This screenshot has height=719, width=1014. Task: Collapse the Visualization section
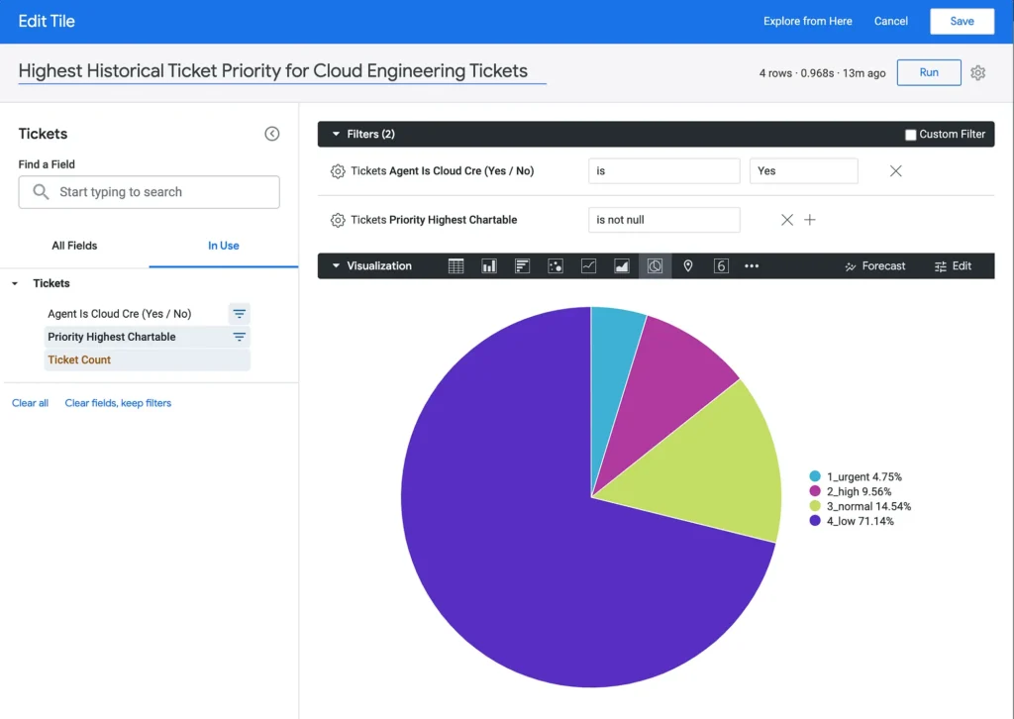point(337,266)
